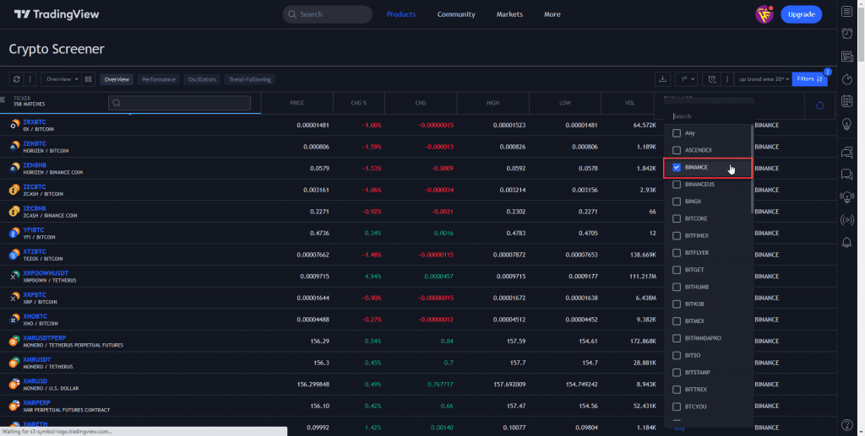Open the XMRUSDTPERP ticker link
Image resolution: width=865 pixels, height=436 pixels.
point(44,338)
